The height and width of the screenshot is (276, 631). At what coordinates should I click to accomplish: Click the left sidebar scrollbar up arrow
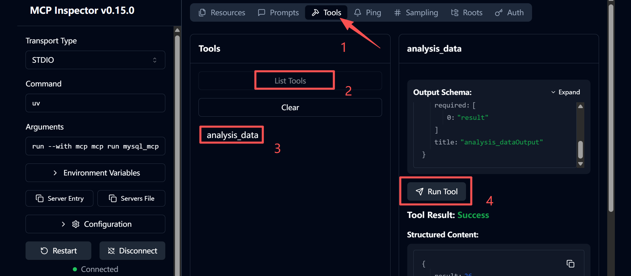[x=177, y=30]
